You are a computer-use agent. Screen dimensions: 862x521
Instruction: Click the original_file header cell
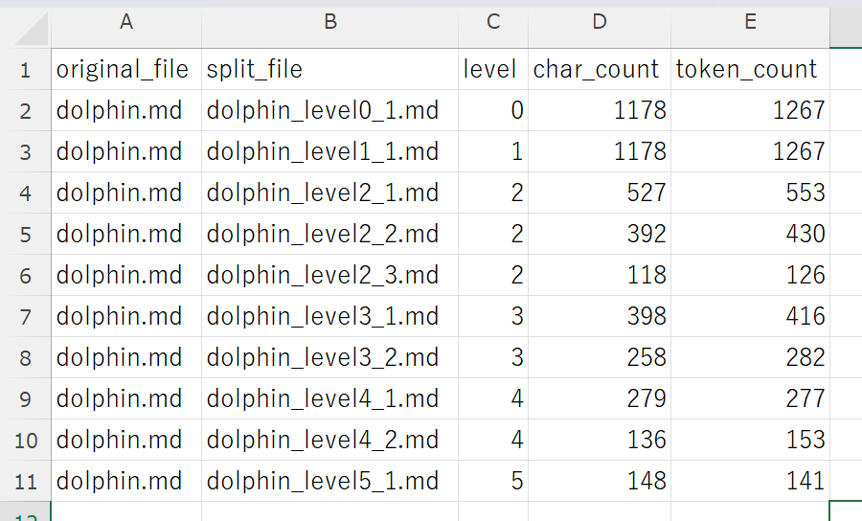tap(126, 69)
